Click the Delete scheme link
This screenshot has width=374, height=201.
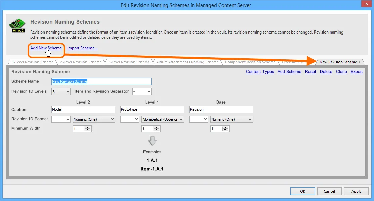tap(326, 72)
